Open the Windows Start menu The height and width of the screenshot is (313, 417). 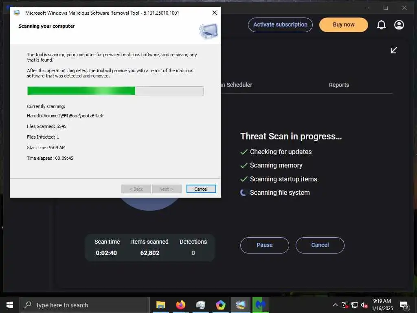pos(10,305)
